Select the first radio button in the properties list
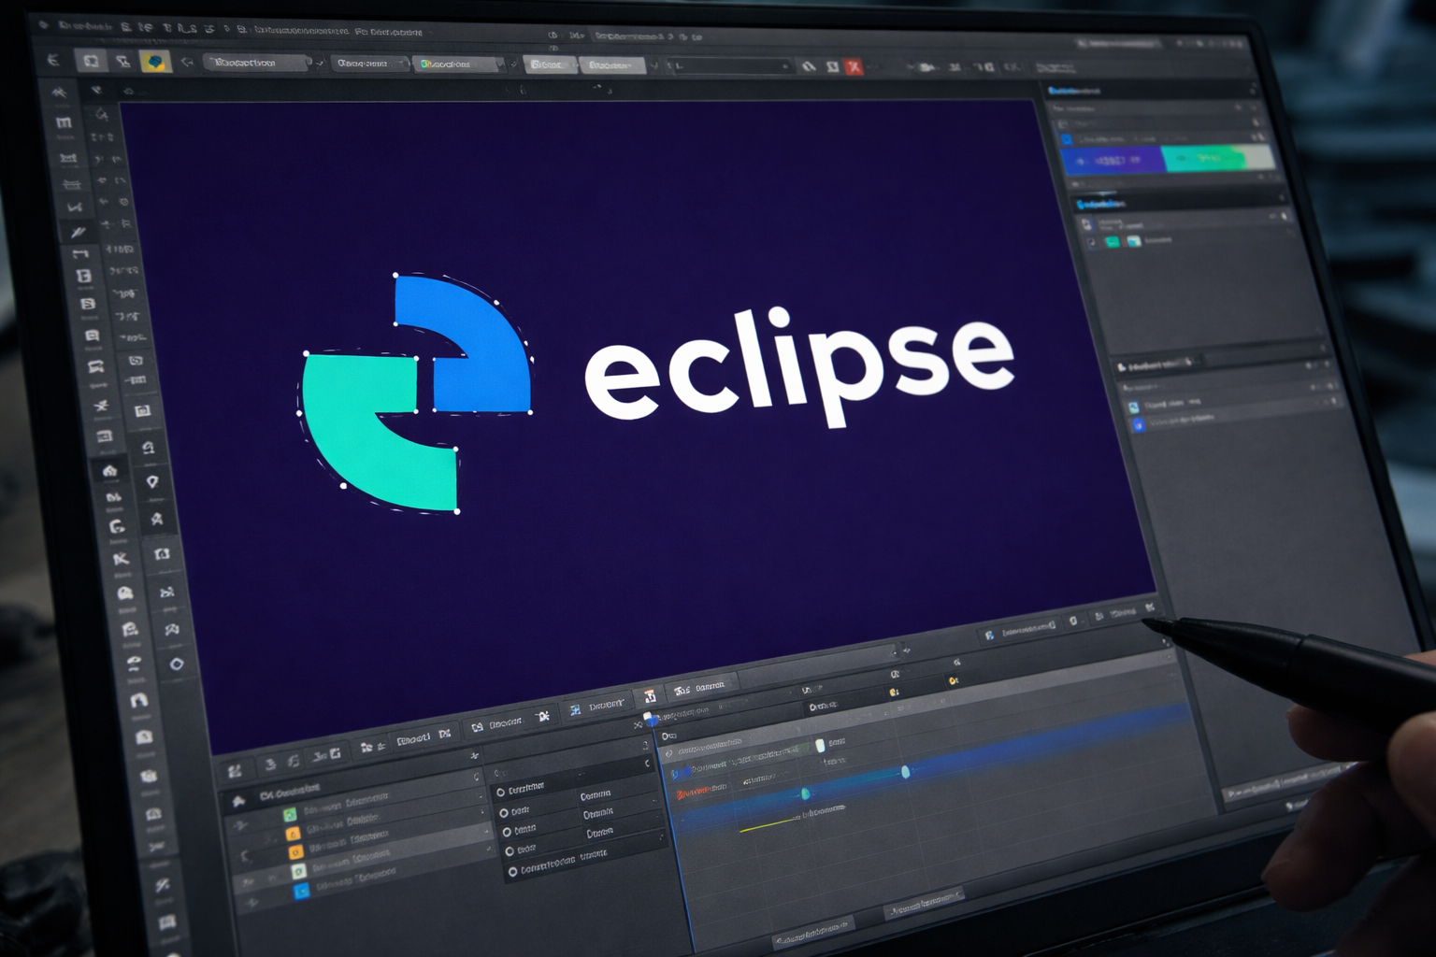1436x957 pixels. click(x=501, y=793)
